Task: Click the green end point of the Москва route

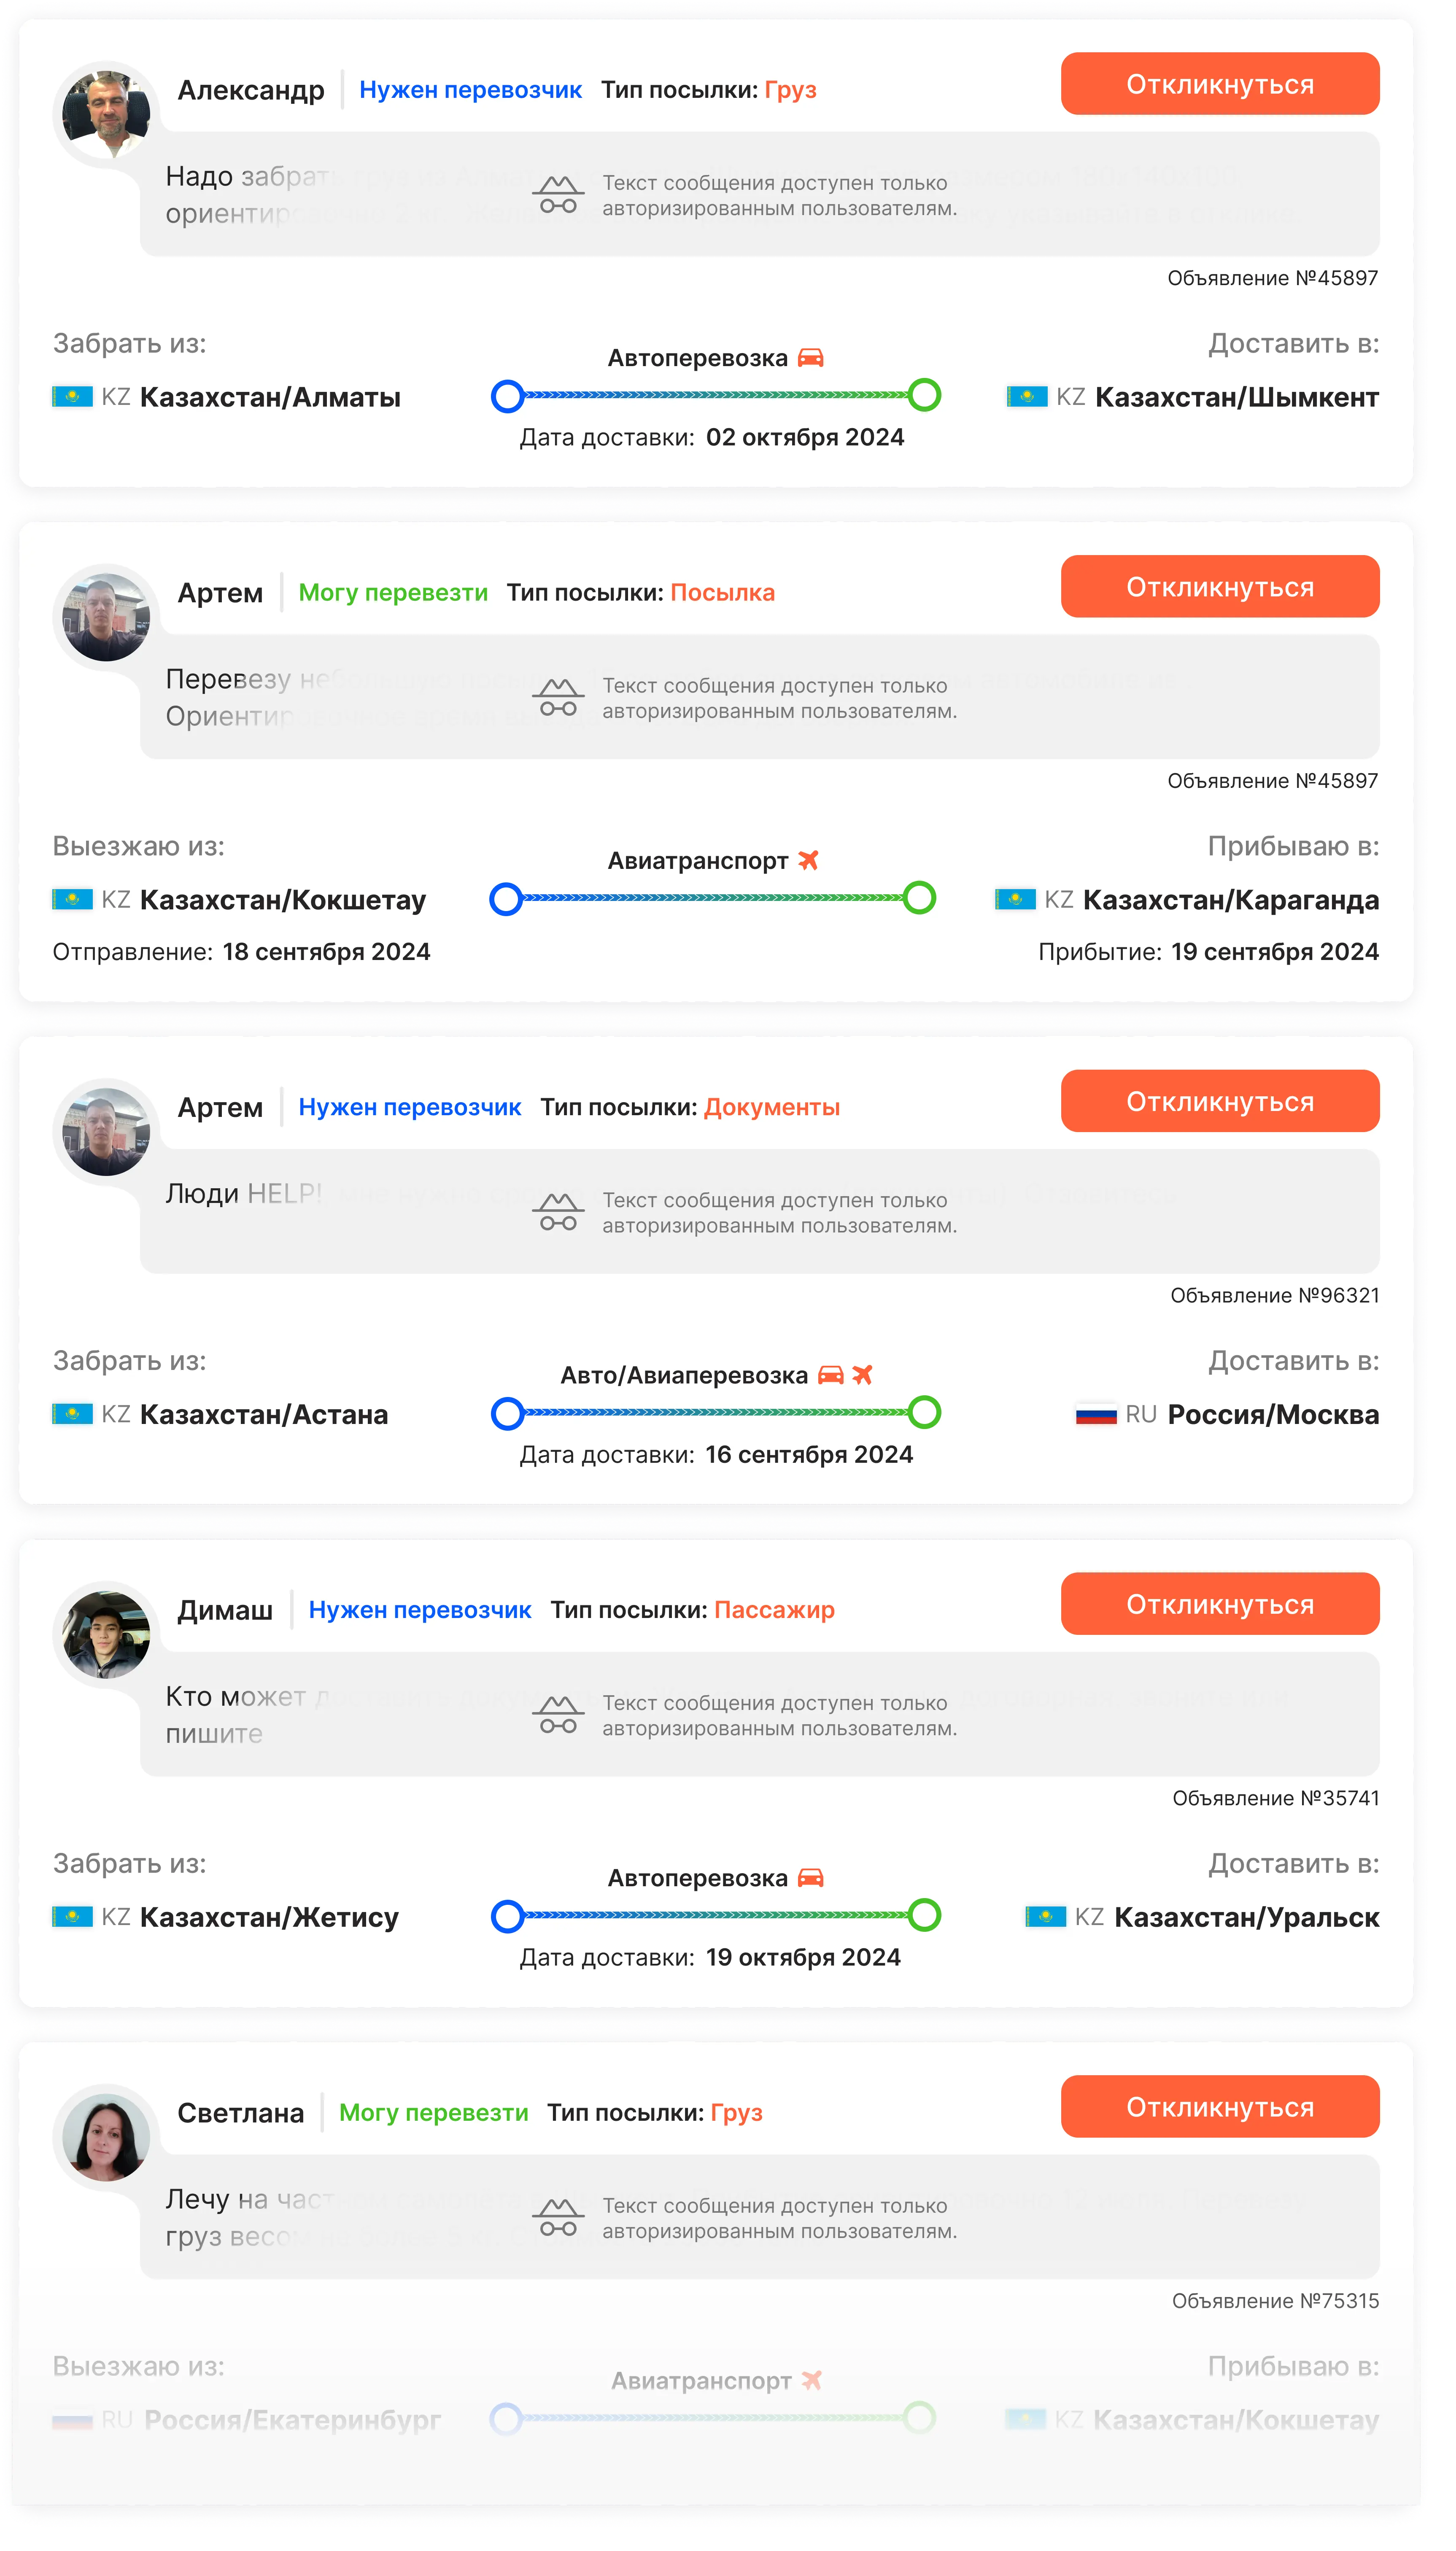Action: click(x=940, y=1436)
